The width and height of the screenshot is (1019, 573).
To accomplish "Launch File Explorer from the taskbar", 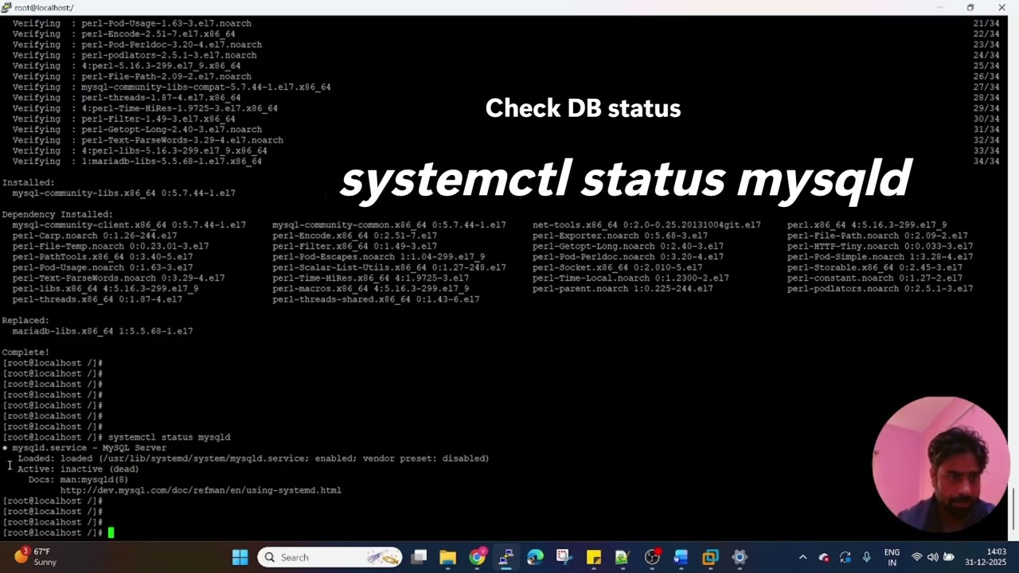I will 447,557.
